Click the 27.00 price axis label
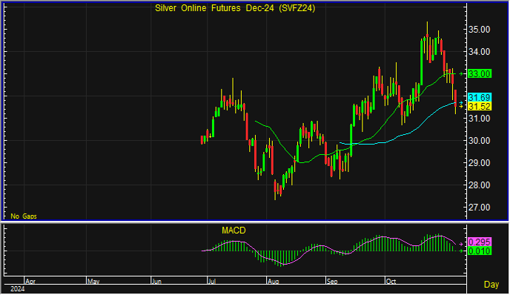 [479, 208]
